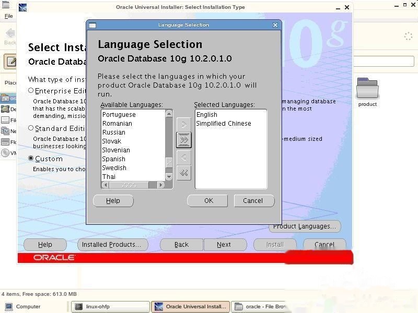Click the installer's Help button
Screen dimensions: 418x313
click(x=45, y=245)
